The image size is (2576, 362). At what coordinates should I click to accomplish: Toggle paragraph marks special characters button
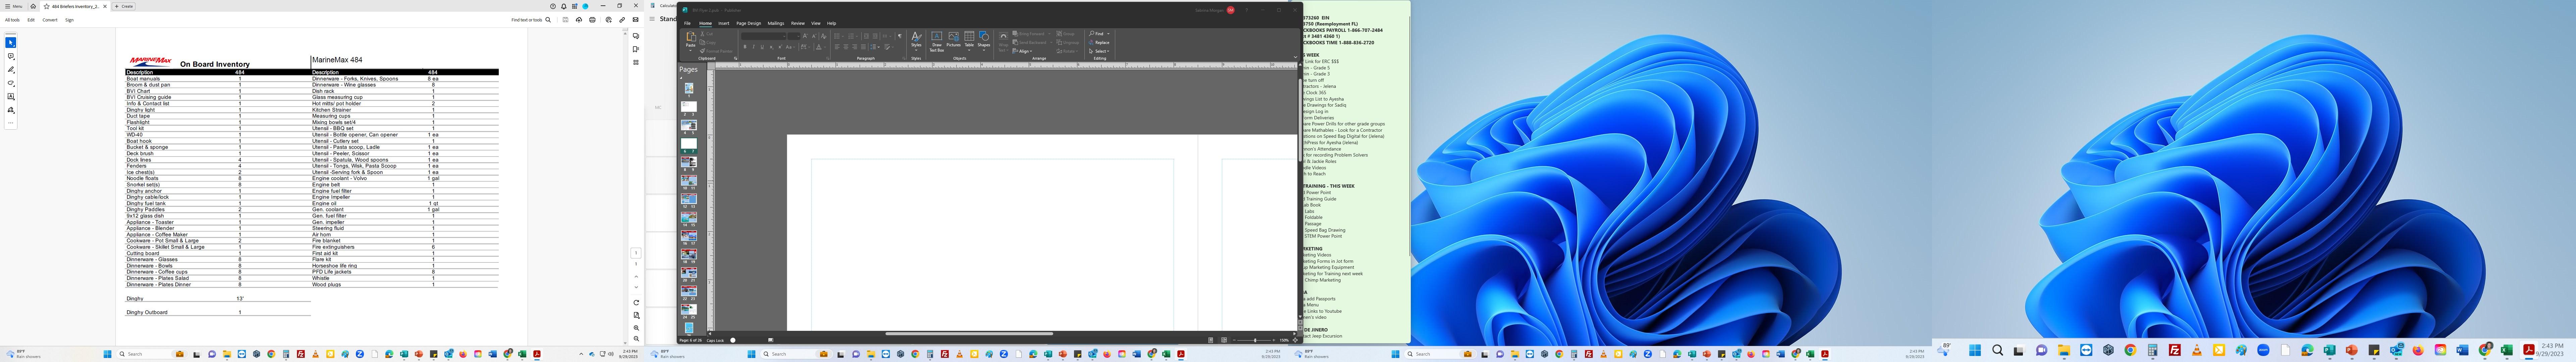[x=900, y=36]
